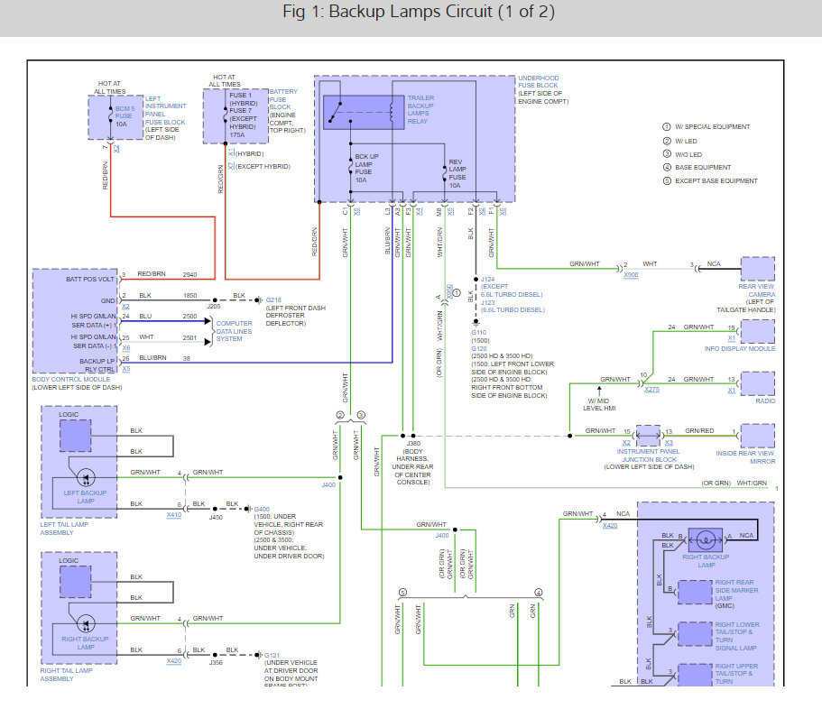The image size is (822, 709).
Task: Click circuit number 2501
Action: [189, 338]
